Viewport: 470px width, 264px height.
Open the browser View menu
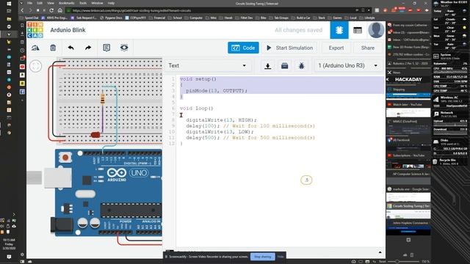point(51,3)
